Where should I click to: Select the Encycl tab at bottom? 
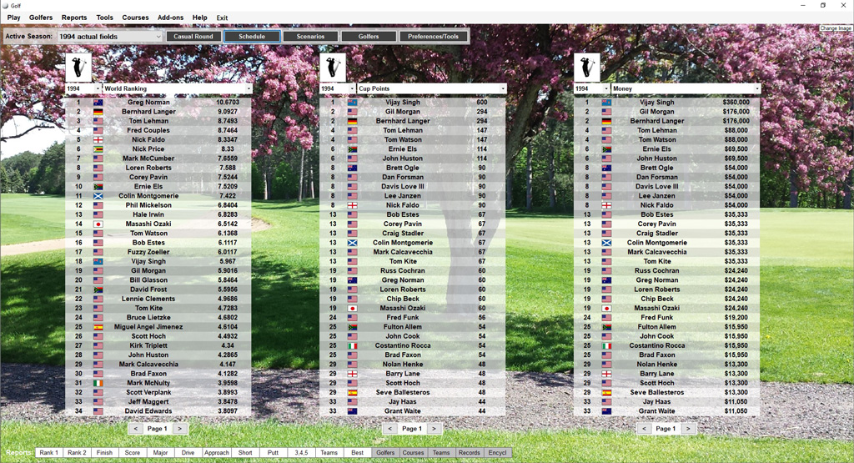click(x=497, y=452)
